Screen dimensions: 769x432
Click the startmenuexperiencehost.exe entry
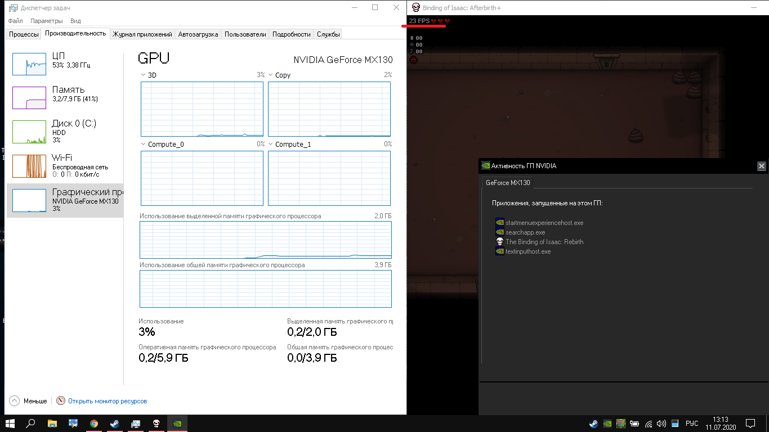click(x=544, y=223)
